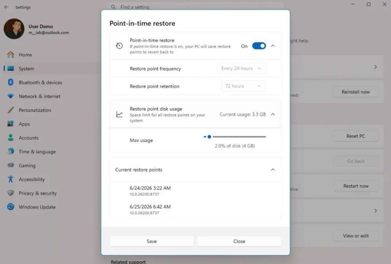Click the Home house icon
Screen dimensions: 391x264
(x=10, y=54)
